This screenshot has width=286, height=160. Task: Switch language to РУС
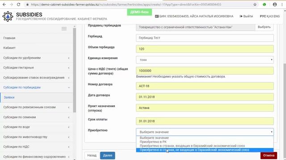263,16
